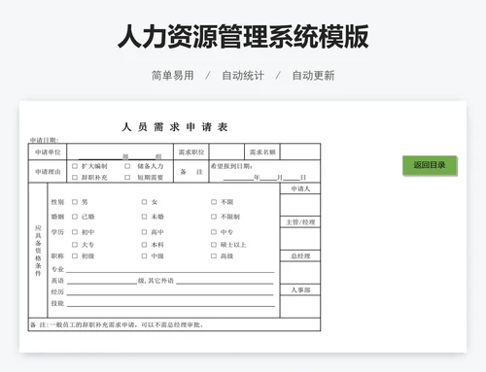
Task: Click the 人力资源管理系统模版 heading
Action: 243,37
